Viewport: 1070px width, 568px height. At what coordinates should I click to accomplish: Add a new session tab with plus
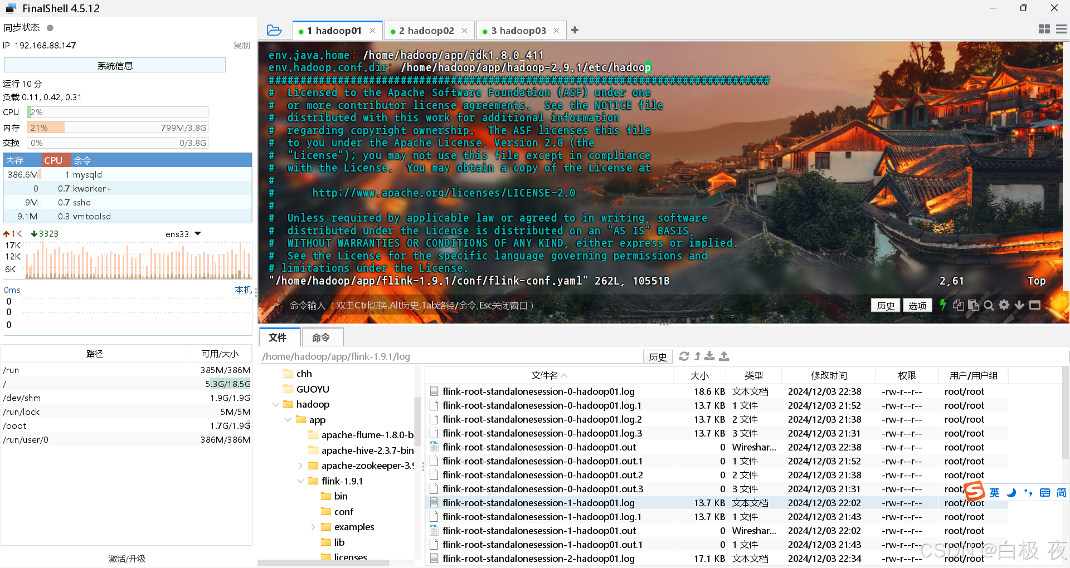click(575, 30)
